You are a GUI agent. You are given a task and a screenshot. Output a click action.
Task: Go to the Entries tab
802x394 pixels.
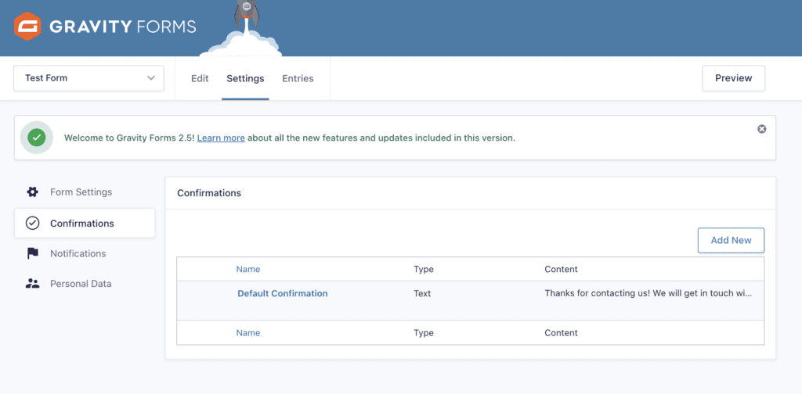coord(298,79)
